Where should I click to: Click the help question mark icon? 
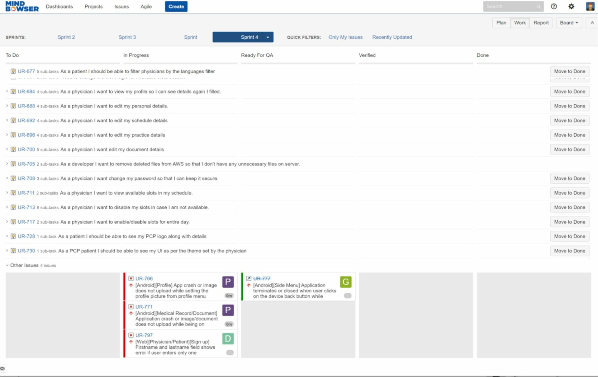click(554, 6)
